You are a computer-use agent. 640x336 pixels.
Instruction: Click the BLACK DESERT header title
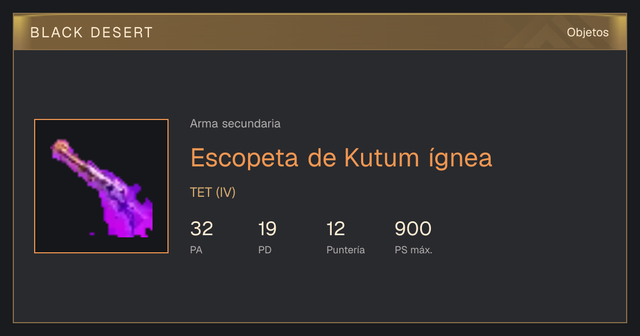pos(91,33)
